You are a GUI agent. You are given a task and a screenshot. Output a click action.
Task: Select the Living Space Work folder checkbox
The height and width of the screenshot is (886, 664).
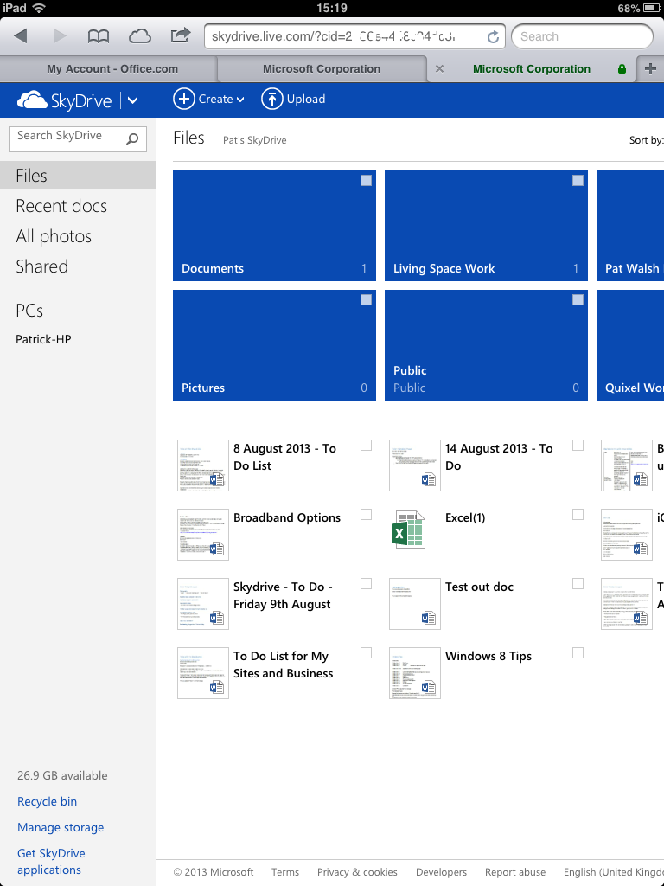tap(578, 180)
